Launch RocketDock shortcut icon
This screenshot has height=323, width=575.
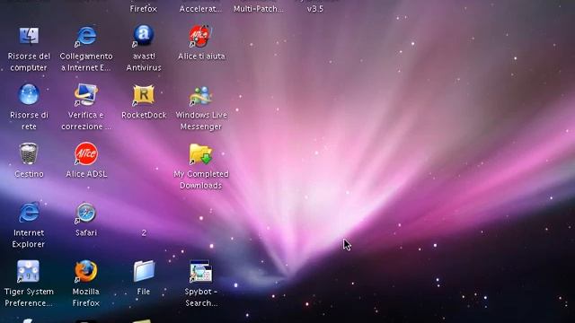(x=144, y=95)
